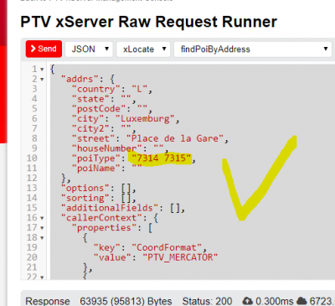Click the CoordFormat key value on line 19

(167, 247)
